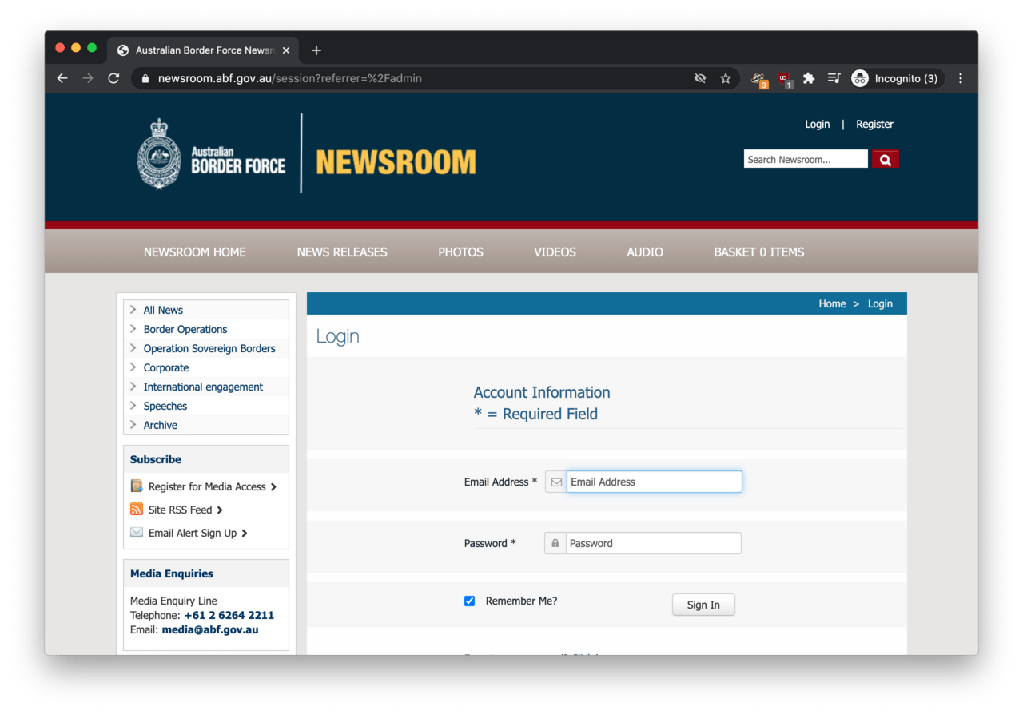
Task: Click the orange RSS feed icon
Action: click(x=137, y=509)
